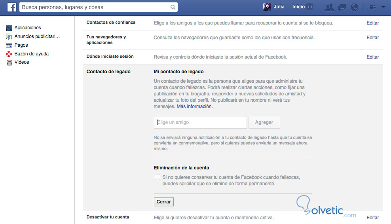The width and height of the screenshot is (391, 224).
Task: Expand the account dropdown arrow
Action: pos(383,8)
